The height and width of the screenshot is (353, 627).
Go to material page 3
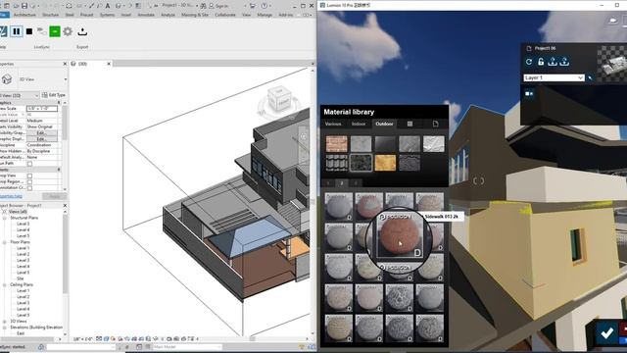356,183
